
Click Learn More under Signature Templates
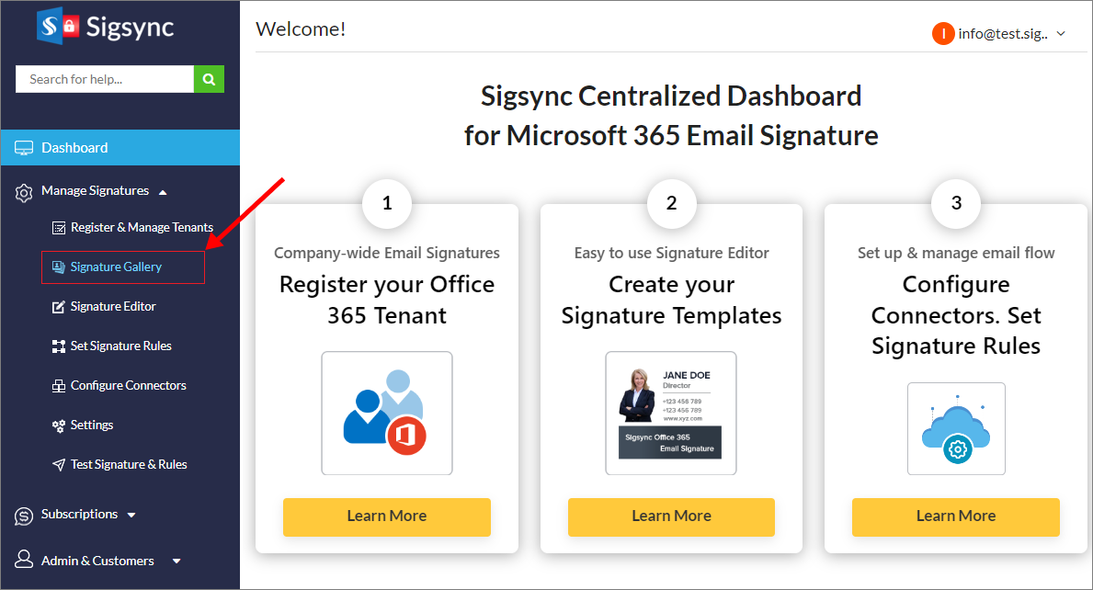click(671, 516)
